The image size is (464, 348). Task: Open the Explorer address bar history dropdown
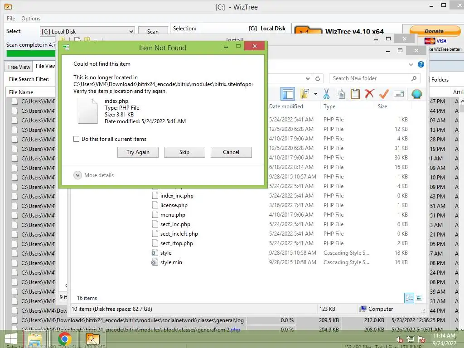tap(308, 78)
